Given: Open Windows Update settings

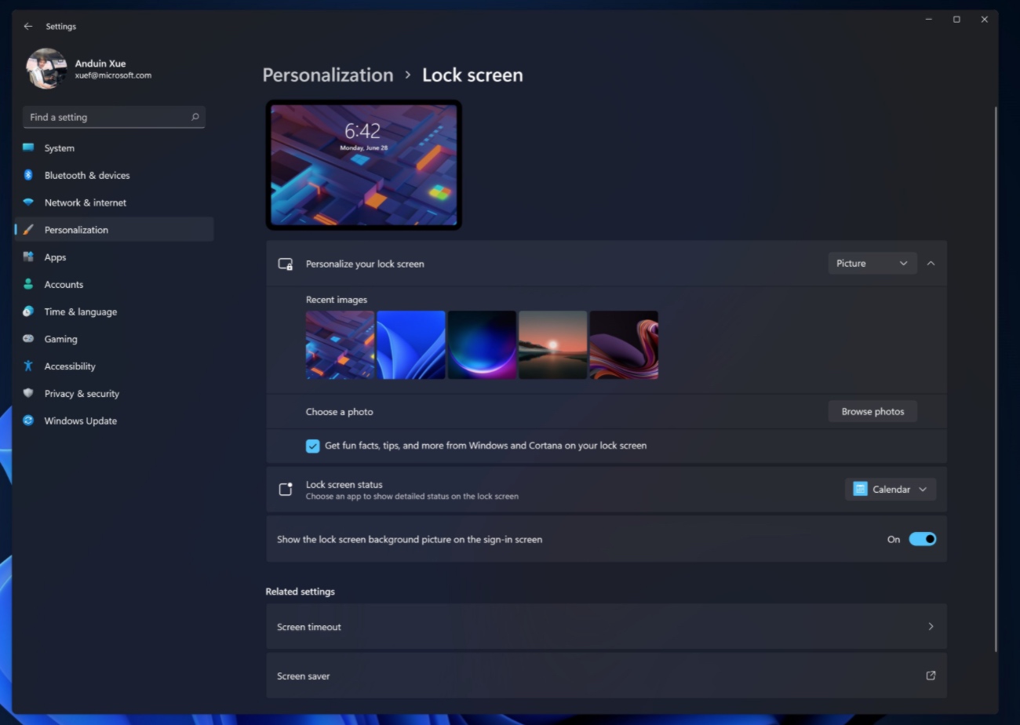Looking at the screenshot, I should point(114,421).
